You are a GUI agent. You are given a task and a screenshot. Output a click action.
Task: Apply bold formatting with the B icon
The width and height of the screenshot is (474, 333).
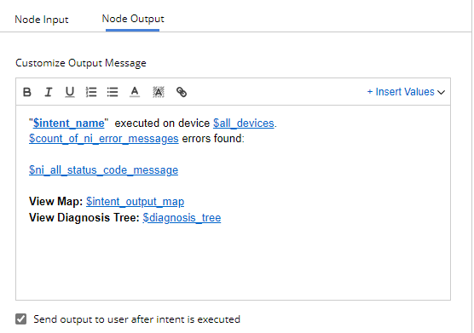click(x=27, y=92)
